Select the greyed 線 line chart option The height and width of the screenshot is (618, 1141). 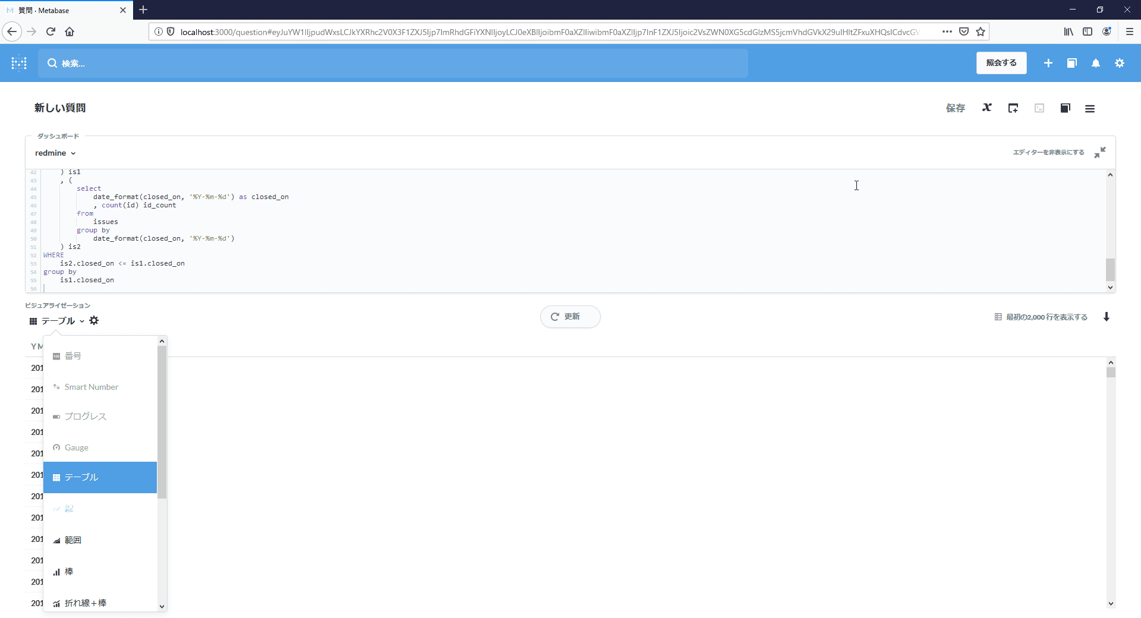point(100,509)
